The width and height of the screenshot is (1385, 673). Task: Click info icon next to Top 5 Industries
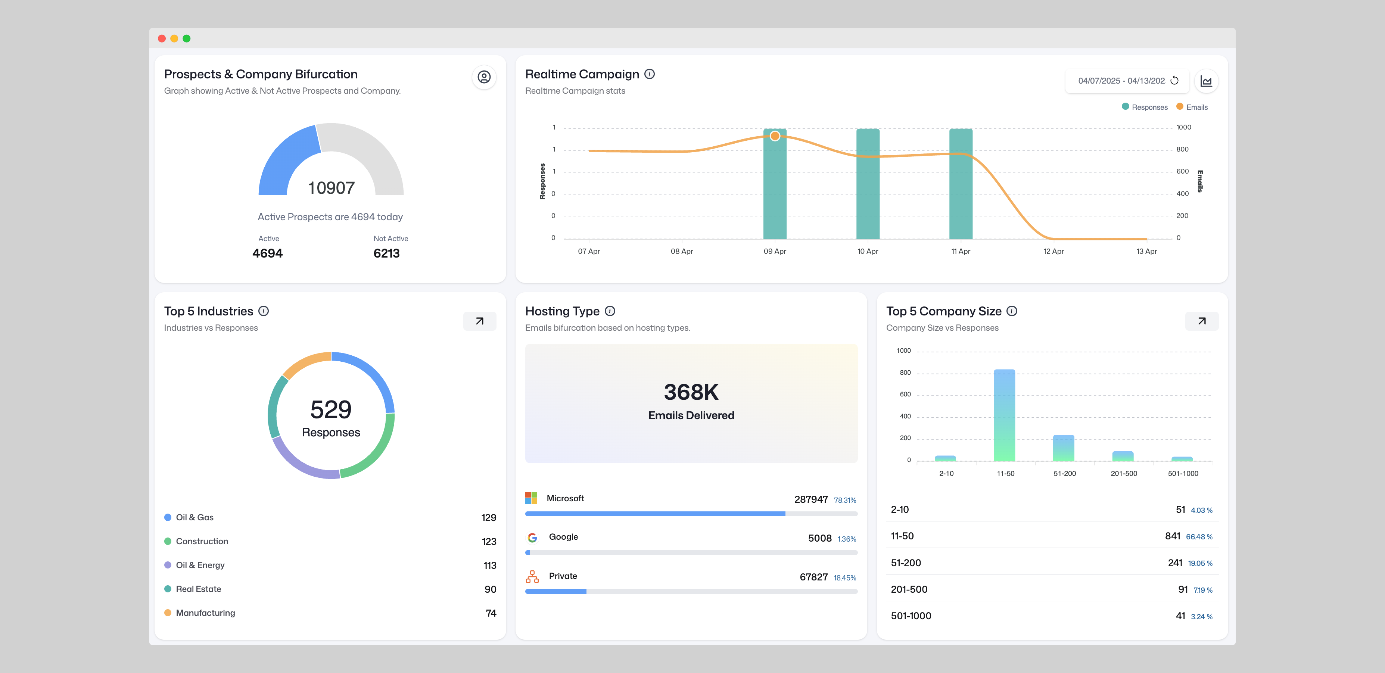coord(264,311)
